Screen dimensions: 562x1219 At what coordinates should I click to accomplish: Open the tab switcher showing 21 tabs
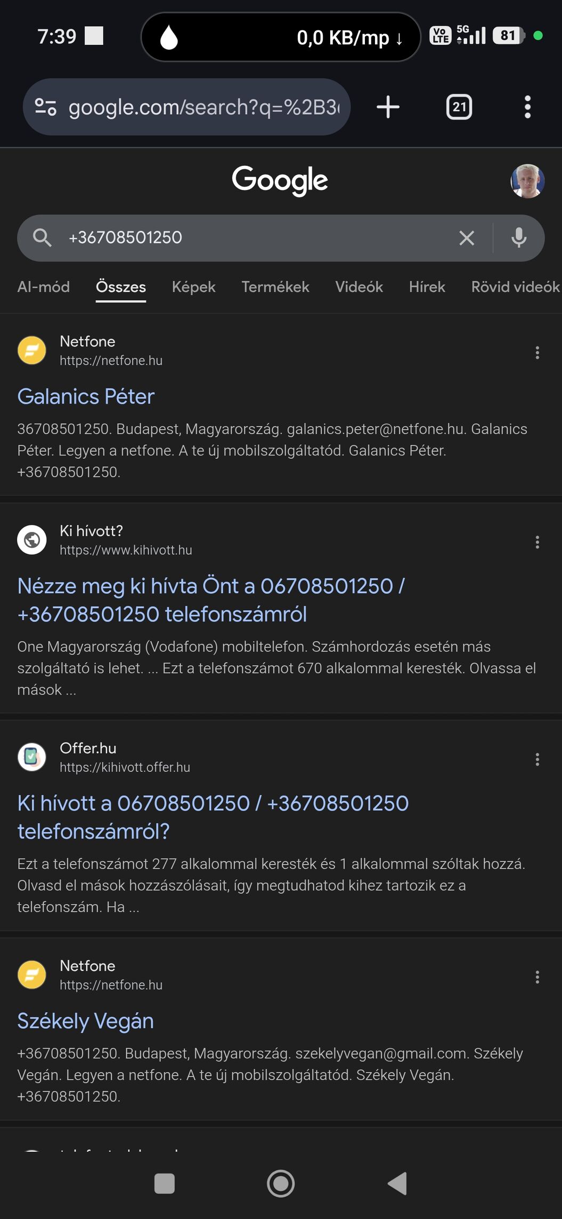459,107
